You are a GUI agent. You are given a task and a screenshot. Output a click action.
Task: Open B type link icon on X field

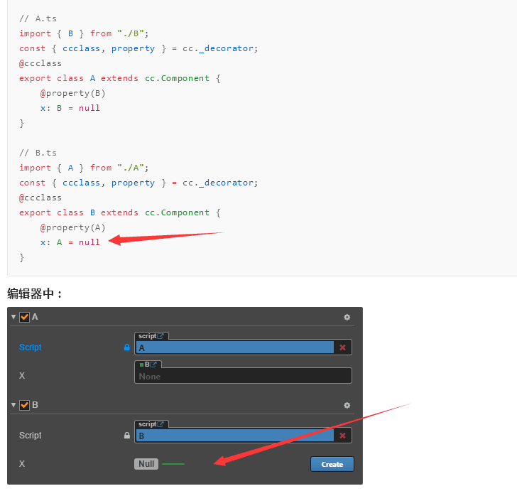pos(153,365)
